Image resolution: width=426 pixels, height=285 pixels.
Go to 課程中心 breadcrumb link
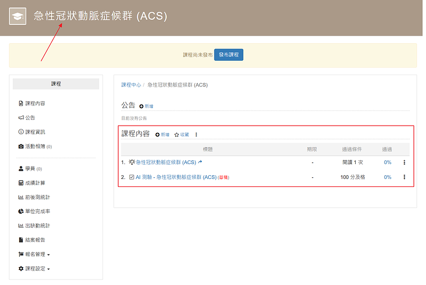(131, 85)
